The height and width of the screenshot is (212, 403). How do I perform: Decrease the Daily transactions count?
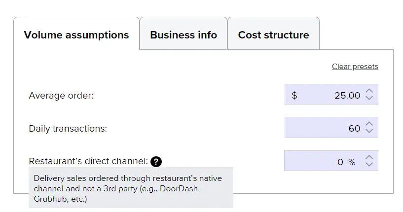[x=369, y=132]
